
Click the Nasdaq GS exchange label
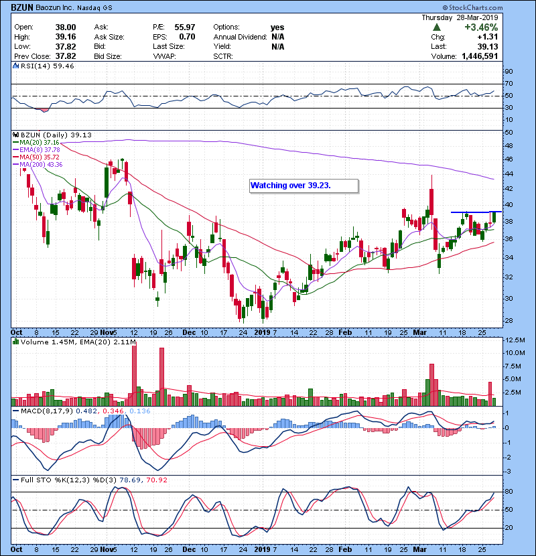click(94, 8)
